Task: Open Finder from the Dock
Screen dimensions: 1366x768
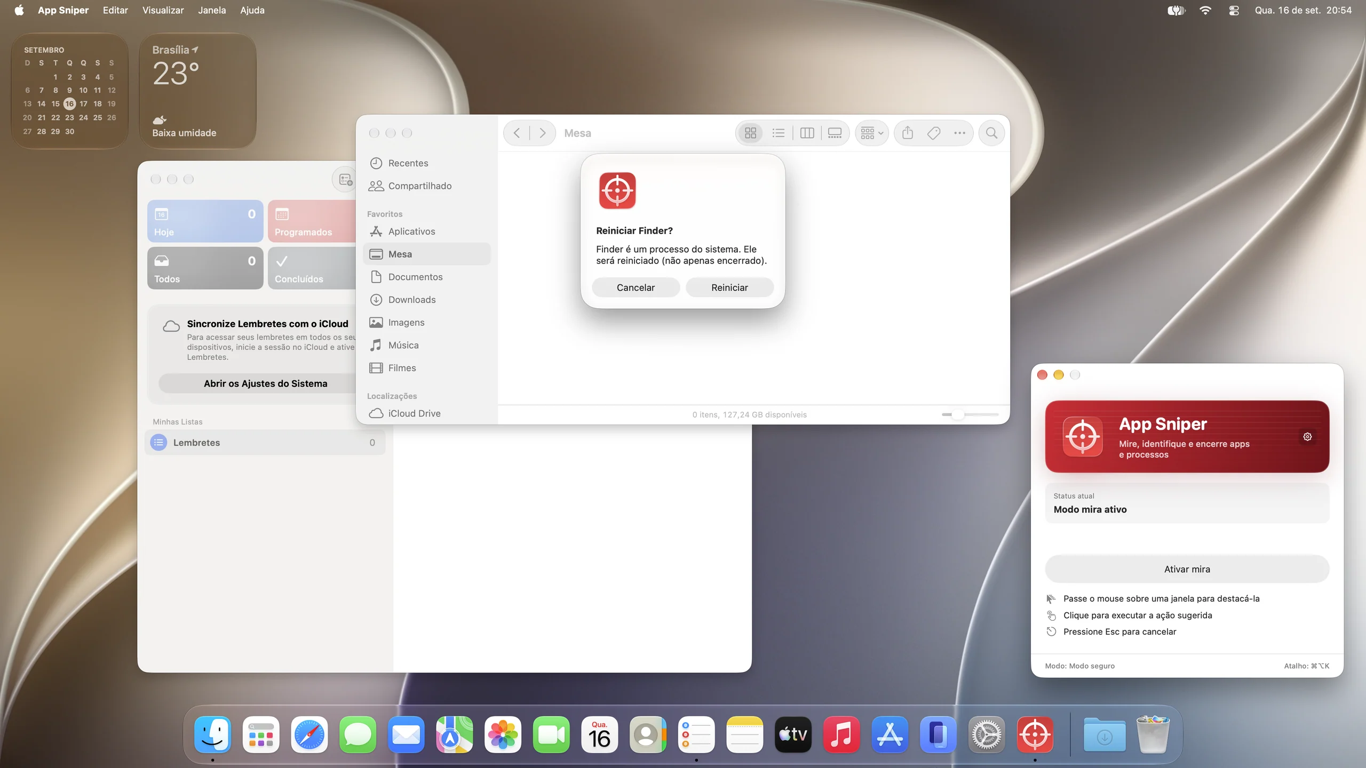Action: pyautogui.click(x=212, y=734)
